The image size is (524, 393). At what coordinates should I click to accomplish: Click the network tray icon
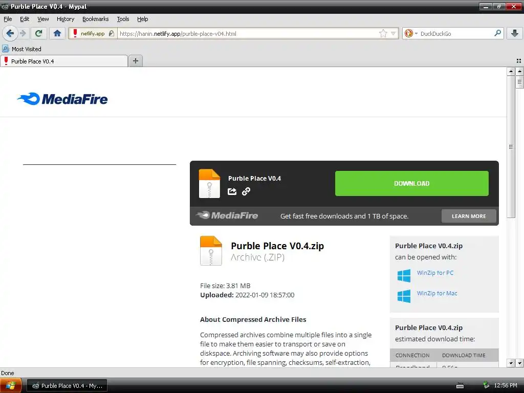486,385
